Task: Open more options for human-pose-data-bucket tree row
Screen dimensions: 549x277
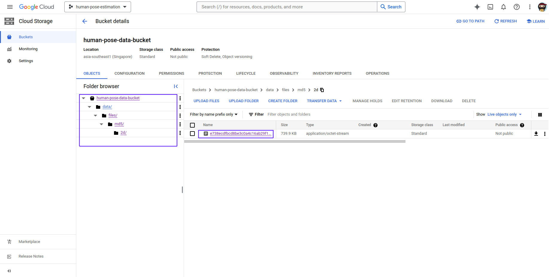Action: click(x=180, y=98)
